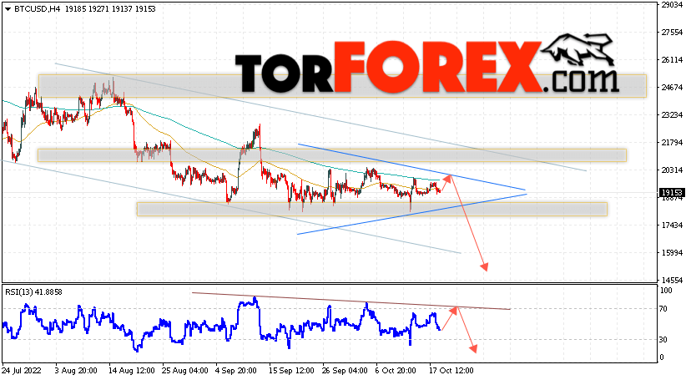This screenshot has width=691, height=380.
Task: Click the 20314 price axis label
Action: [x=672, y=170]
